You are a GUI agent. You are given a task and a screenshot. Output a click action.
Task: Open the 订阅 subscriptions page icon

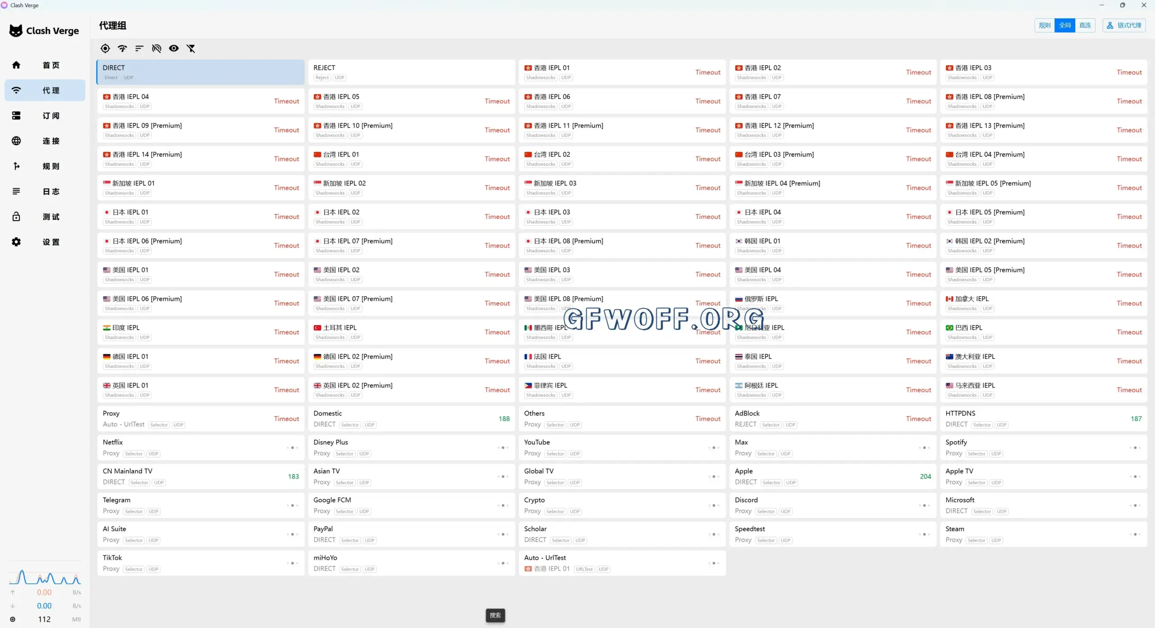click(x=16, y=115)
